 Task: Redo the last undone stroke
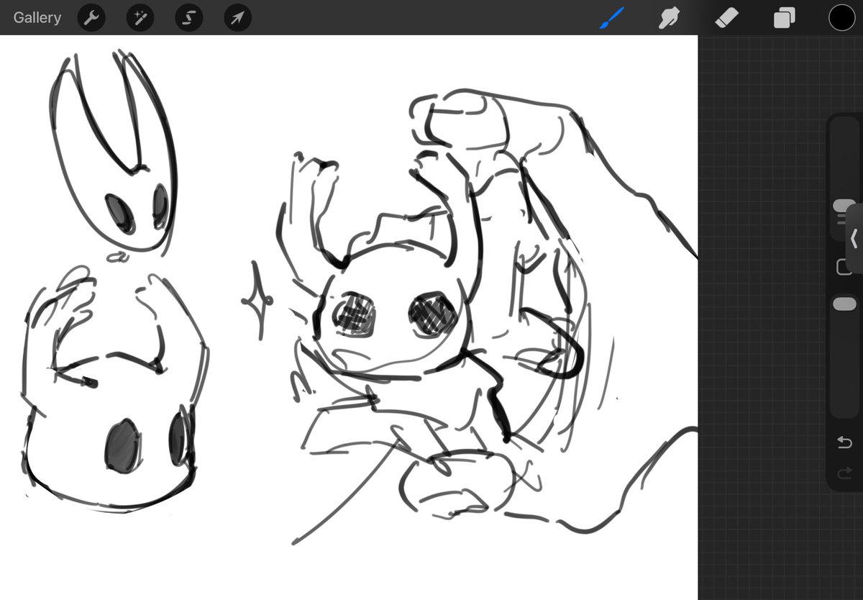[844, 473]
